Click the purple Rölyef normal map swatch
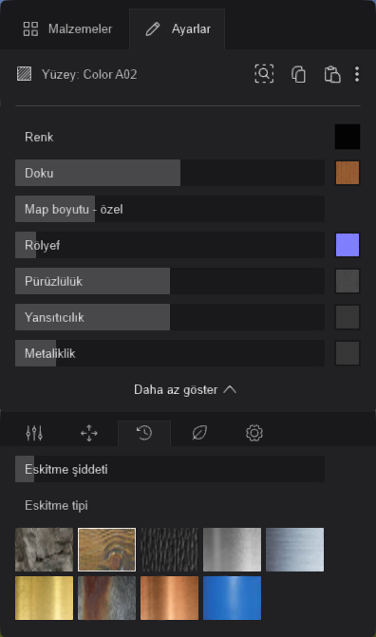The width and height of the screenshot is (376, 637). click(348, 245)
